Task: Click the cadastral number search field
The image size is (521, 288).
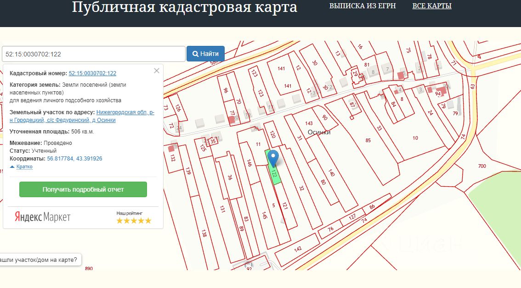Action: 93,54
